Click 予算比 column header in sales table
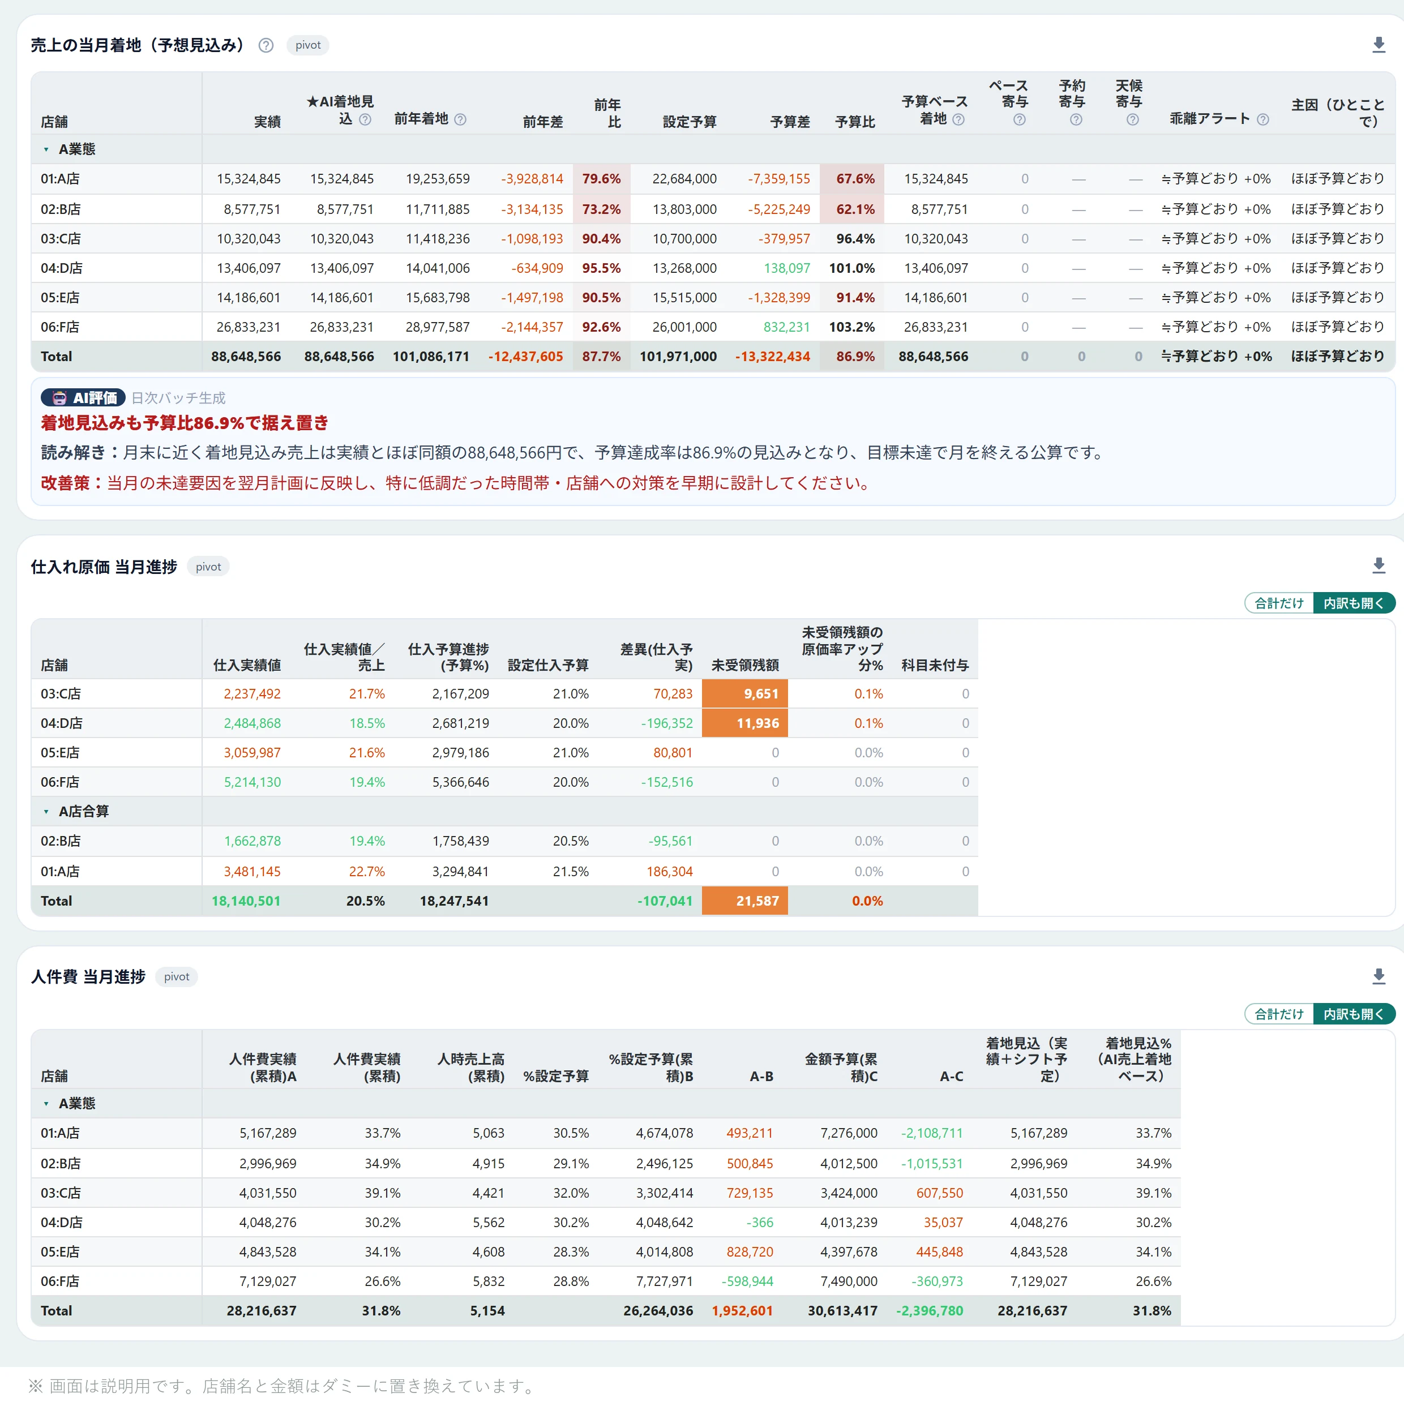 point(854,122)
